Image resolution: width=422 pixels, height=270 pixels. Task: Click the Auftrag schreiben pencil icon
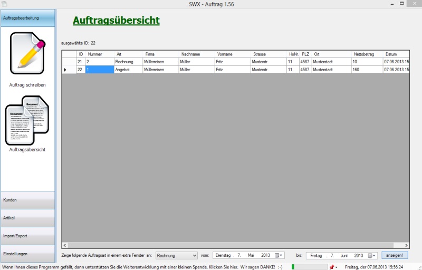pos(27,53)
